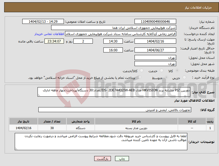Select the متوسط purchase type radio
The height and width of the screenshot is (166, 219).
166,77
